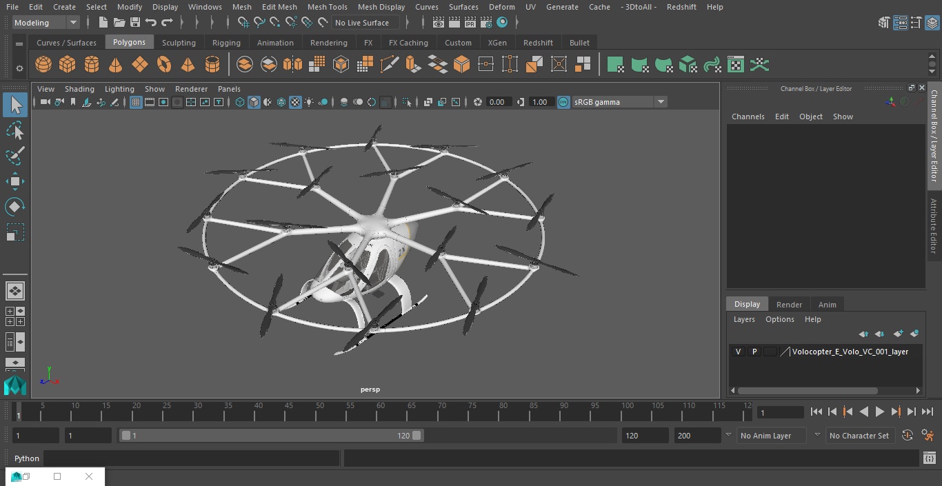This screenshot has width=942, height=486.
Task: Toggle Isolate Select in panel toolbar
Action: (x=407, y=102)
